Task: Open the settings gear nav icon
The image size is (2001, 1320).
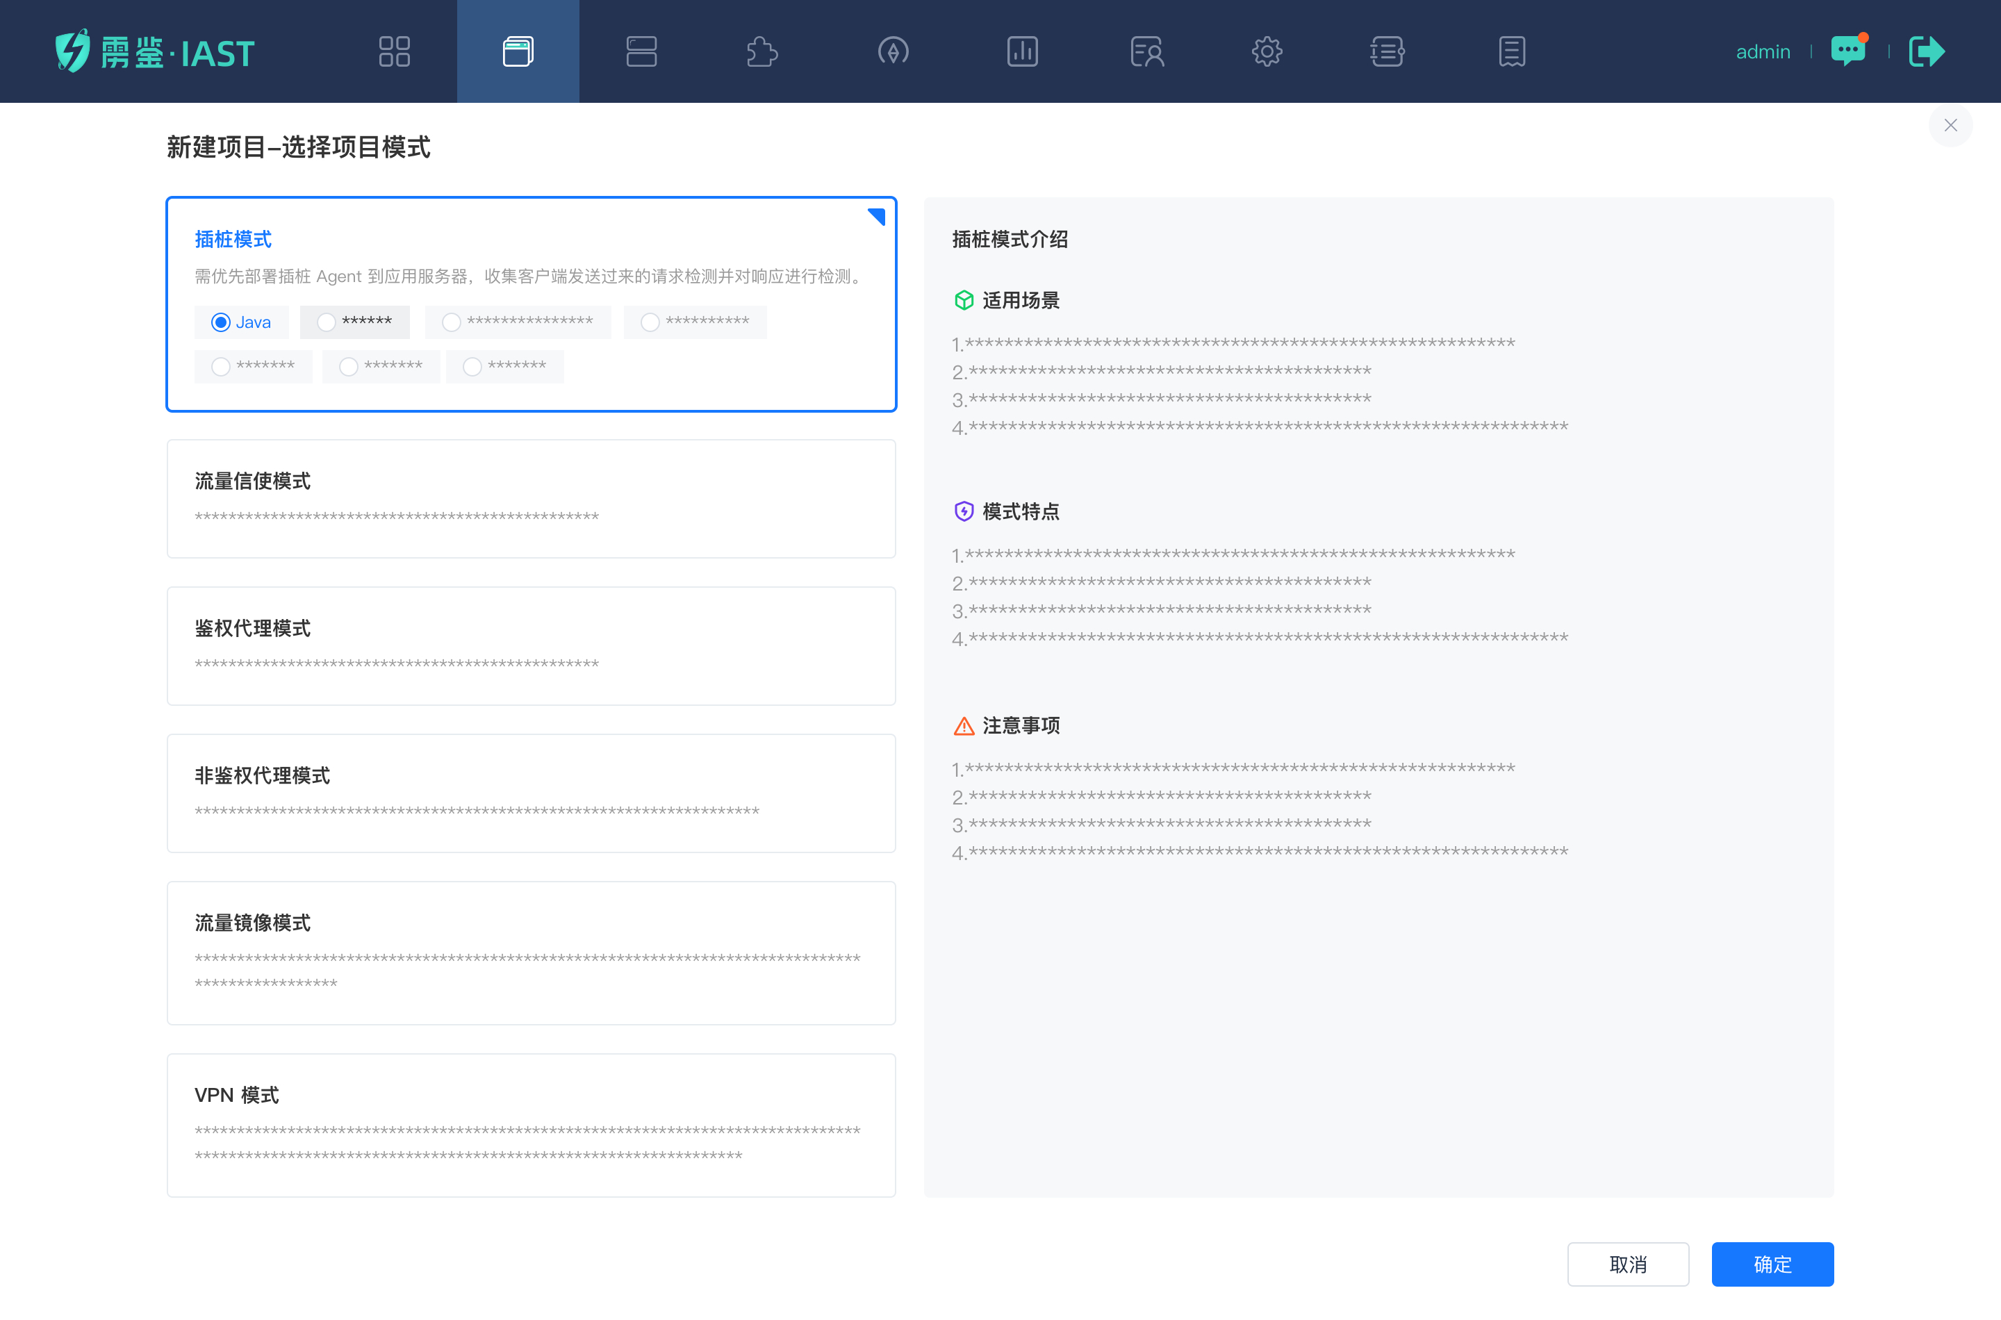Action: click(1266, 51)
